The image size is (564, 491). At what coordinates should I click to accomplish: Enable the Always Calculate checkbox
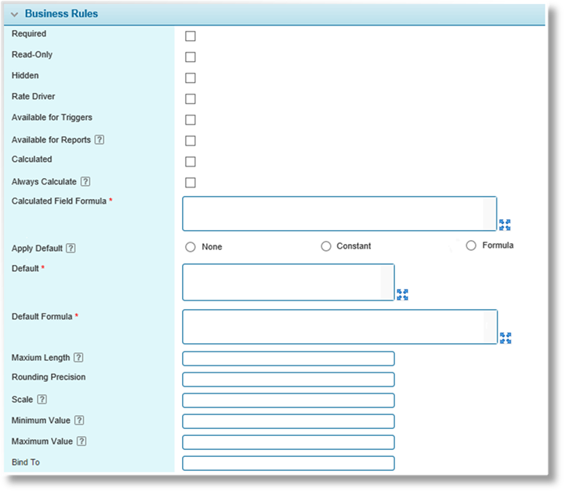[191, 183]
